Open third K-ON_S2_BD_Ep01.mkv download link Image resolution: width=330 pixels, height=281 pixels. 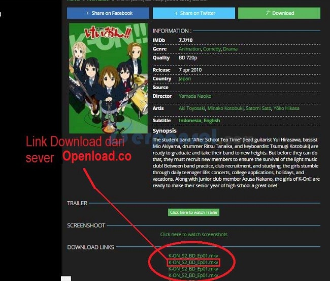point(193,269)
